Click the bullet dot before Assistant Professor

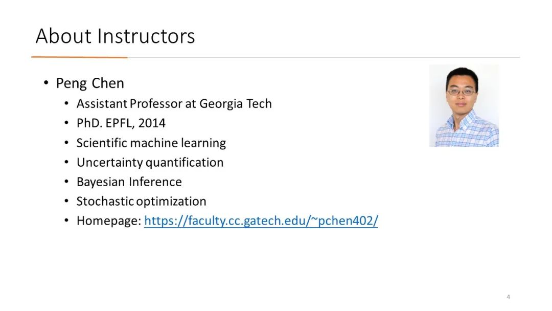click(67, 103)
